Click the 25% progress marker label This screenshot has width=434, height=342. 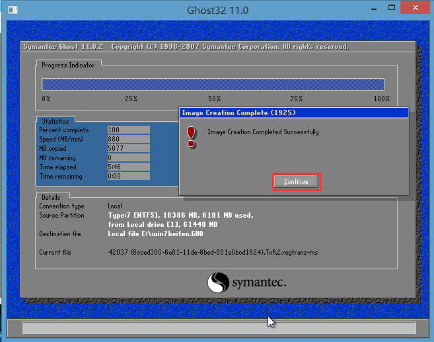click(131, 99)
